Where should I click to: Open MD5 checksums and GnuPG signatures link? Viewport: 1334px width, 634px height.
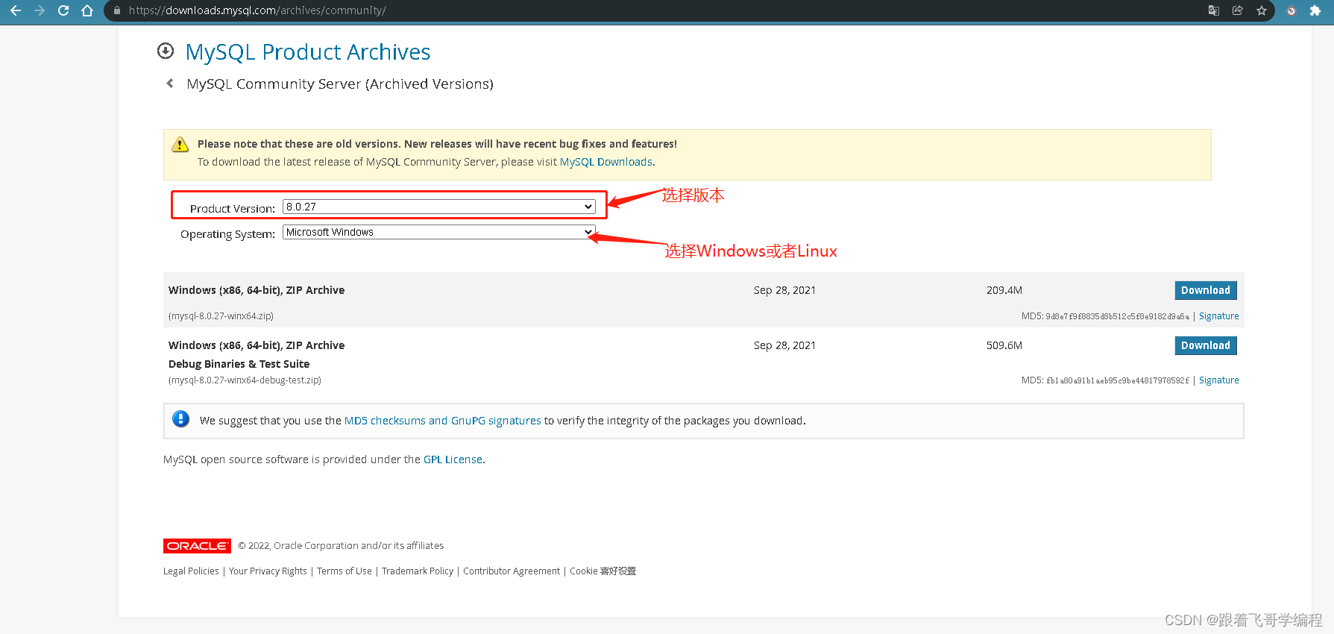[x=443, y=421]
